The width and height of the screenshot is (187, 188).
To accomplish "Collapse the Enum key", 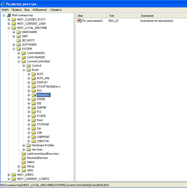I will (24, 70).
